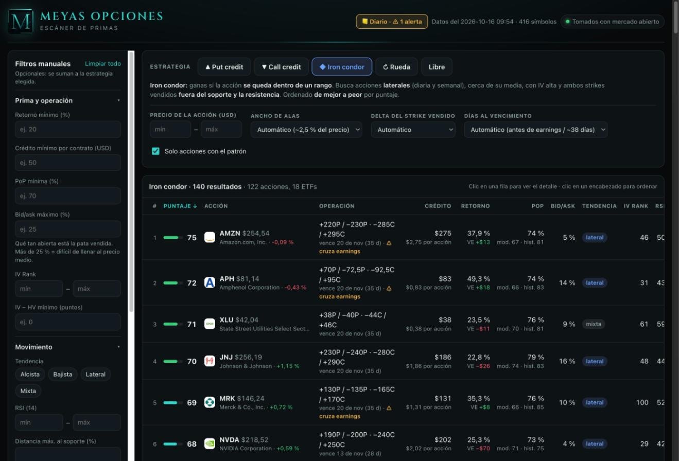
Task: Click the Limpiar todo link
Action: (x=103, y=64)
